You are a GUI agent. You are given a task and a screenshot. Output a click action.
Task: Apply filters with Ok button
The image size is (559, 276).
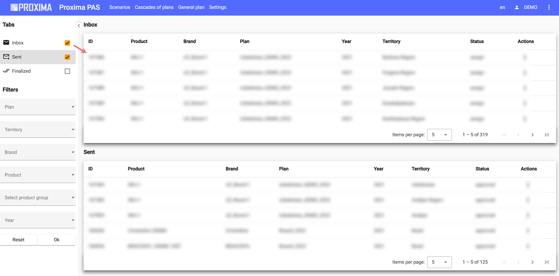[57, 240]
